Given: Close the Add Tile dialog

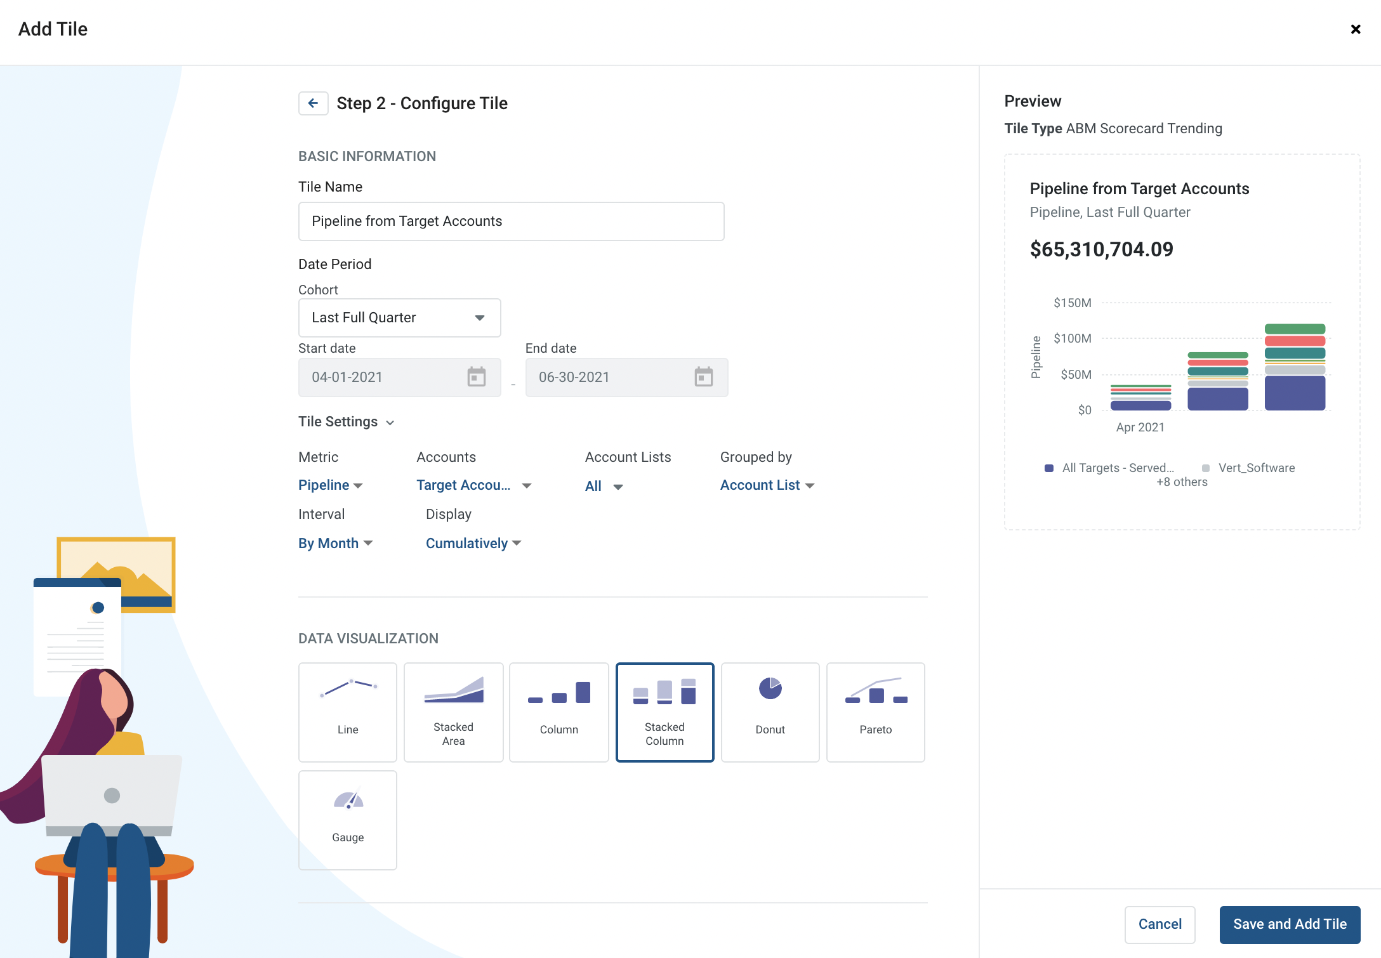Looking at the screenshot, I should [x=1356, y=29].
